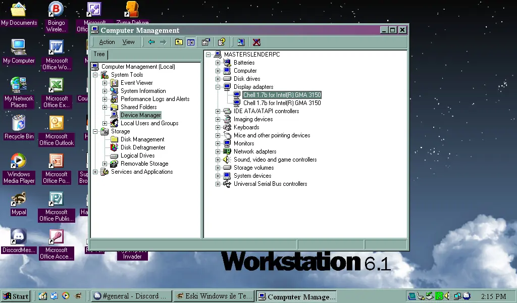Viewport: 517px width, 303px height.
Task: Click the Local Users and Groups icon
Action: coord(114,123)
